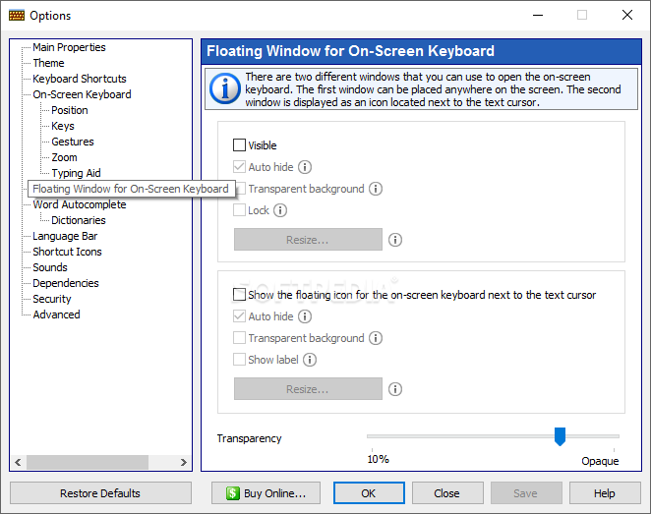
Task: Click info icon beside first Transparent background
Action: [376, 189]
